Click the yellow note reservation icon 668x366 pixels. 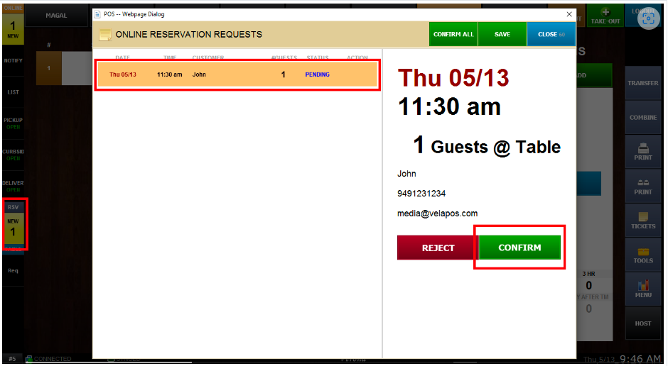point(105,35)
